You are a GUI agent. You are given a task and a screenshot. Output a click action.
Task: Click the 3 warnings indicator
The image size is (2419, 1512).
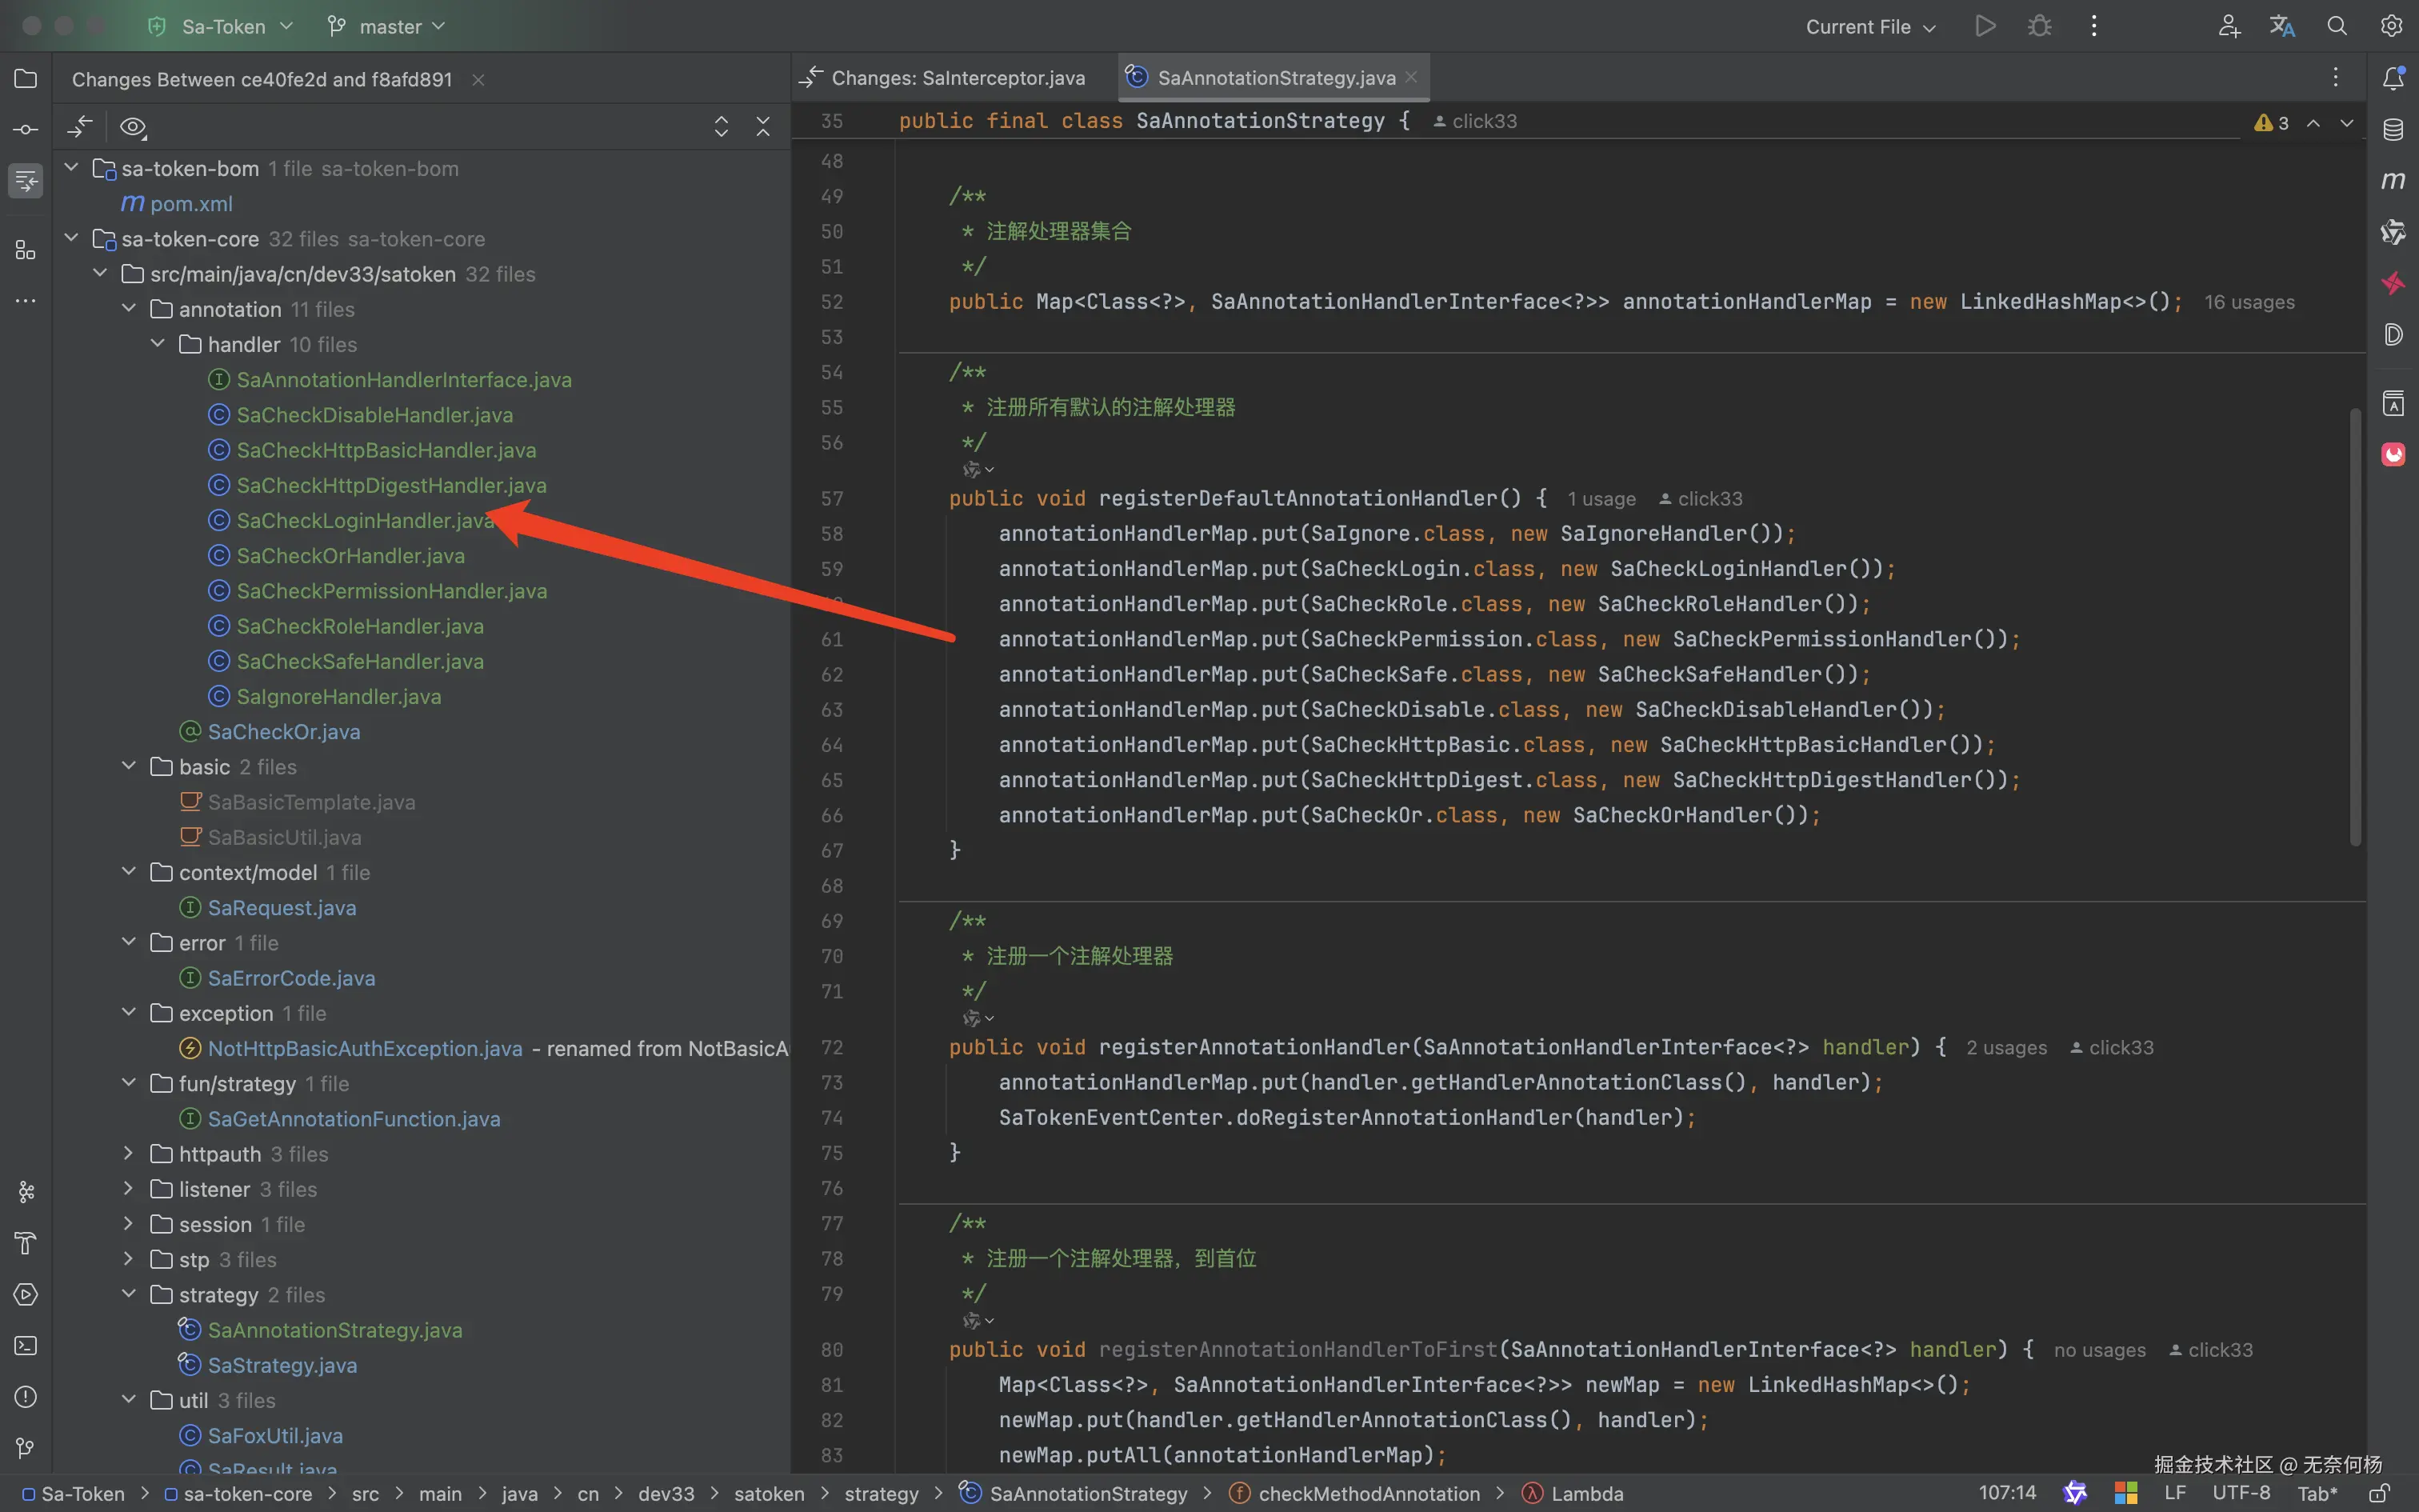point(2271,122)
